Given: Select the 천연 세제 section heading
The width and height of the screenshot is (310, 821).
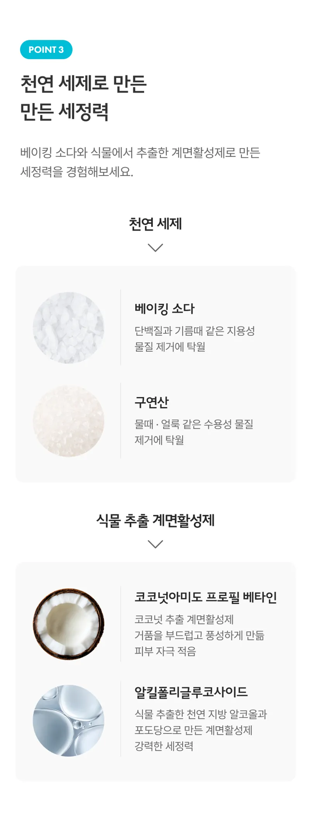Looking at the screenshot, I should click(155, 224).
